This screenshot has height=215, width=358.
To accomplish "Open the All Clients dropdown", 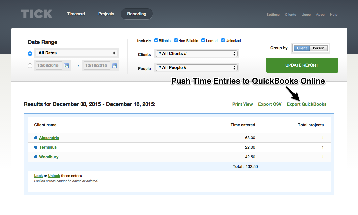I will pos(197,53).
